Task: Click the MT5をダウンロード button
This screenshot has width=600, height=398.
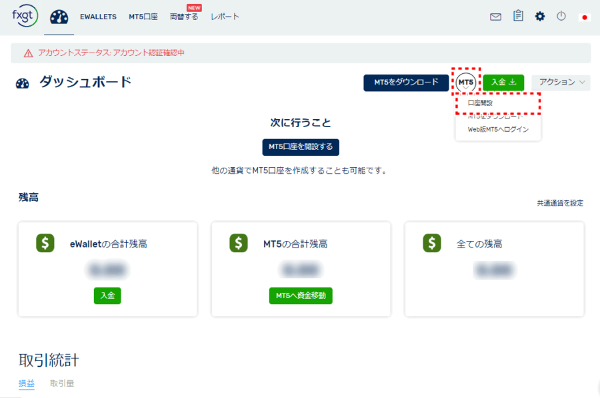Action: 406,83
